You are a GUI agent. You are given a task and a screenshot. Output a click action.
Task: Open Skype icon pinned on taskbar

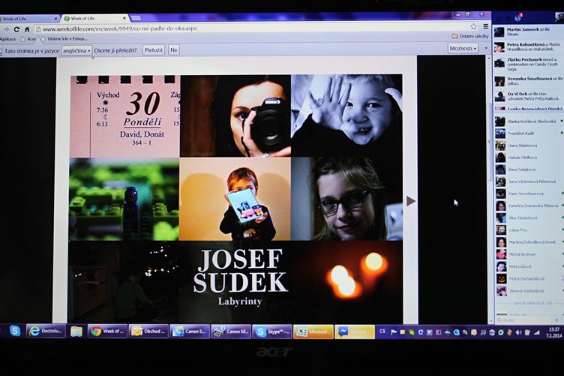pyautogui.click(x=15, y=331)
